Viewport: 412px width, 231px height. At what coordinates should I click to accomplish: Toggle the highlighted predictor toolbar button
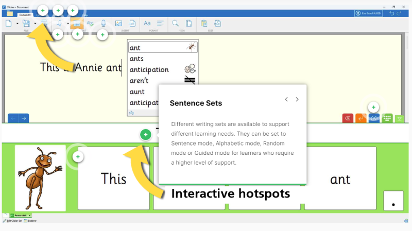coord(77,23)
